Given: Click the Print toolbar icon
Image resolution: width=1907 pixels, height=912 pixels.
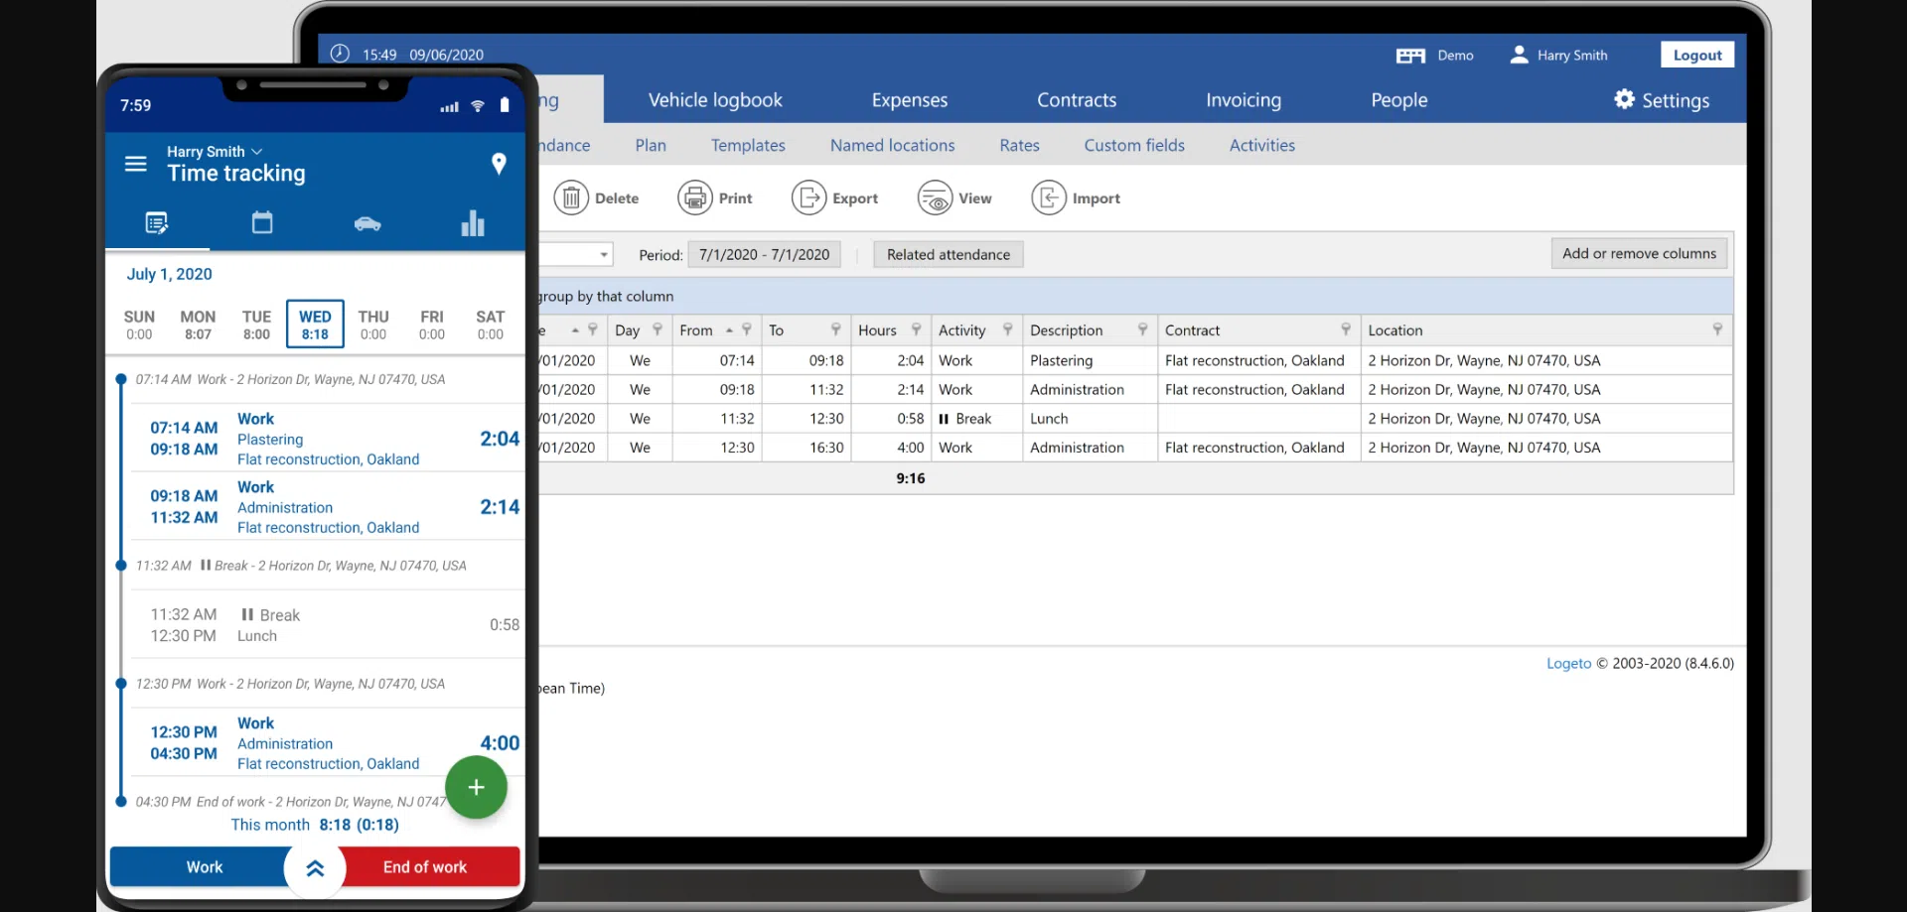Looking at the screenshot, I should (x=694, y=197).
